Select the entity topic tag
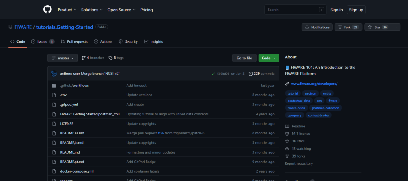408x181 pixels. coord(327,93)
